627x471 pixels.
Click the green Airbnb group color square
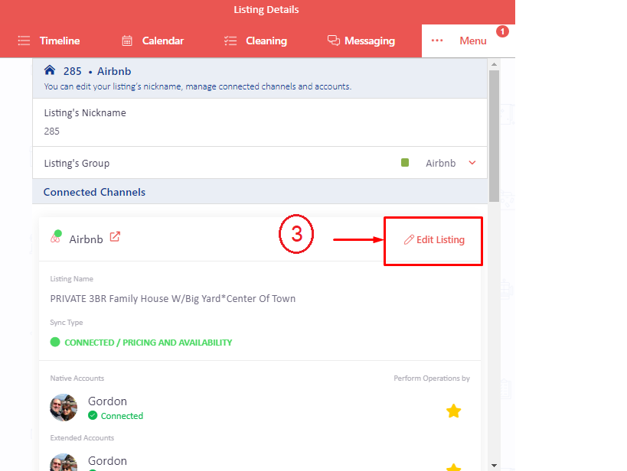click(x=405, y=163)
